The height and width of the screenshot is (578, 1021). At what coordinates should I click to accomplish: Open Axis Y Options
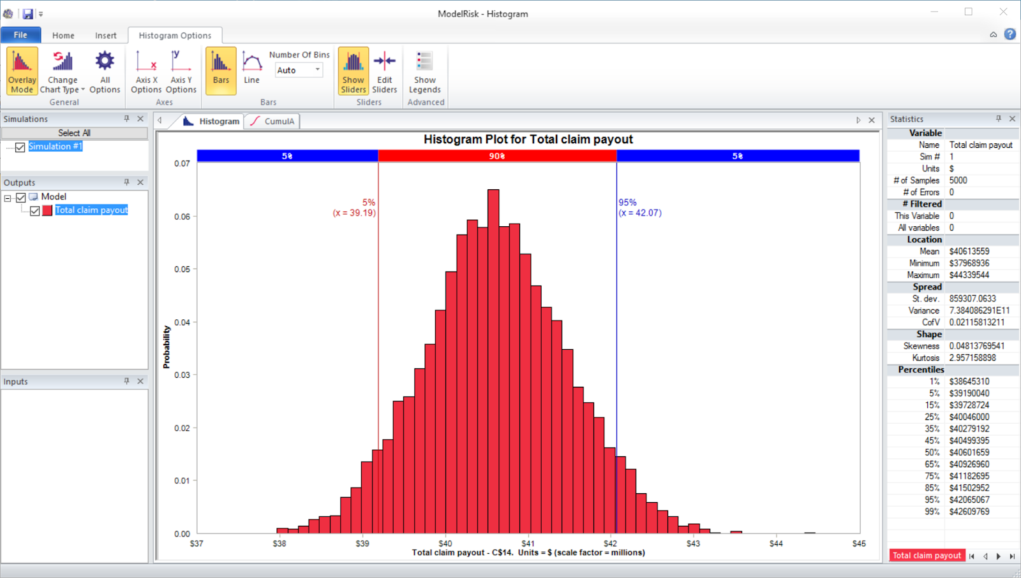point(181,70)
